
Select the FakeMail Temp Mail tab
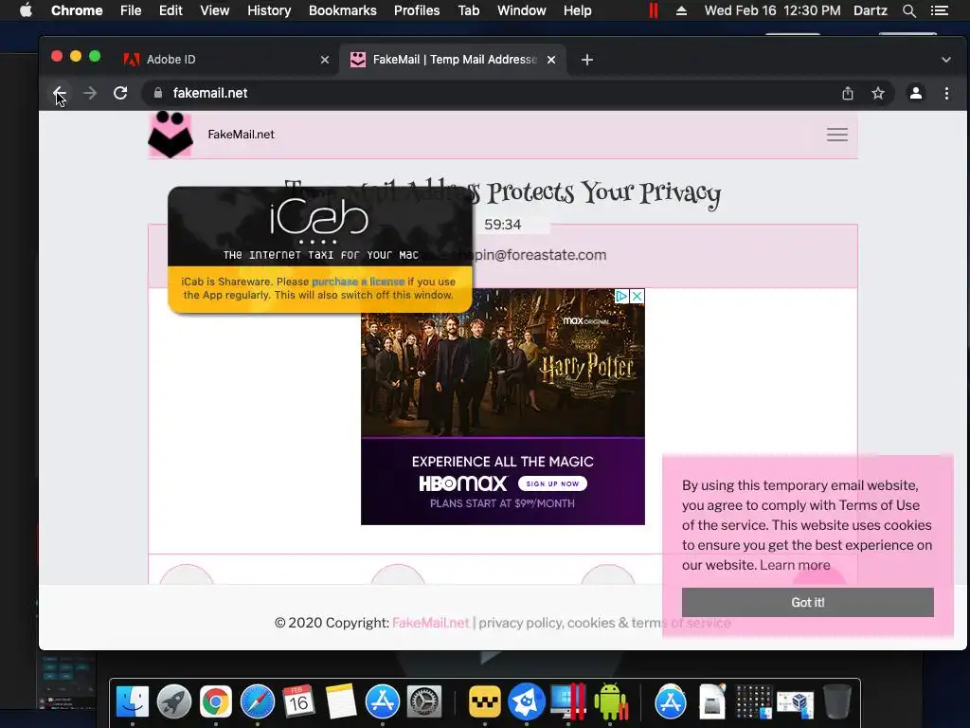click(452, 60)
